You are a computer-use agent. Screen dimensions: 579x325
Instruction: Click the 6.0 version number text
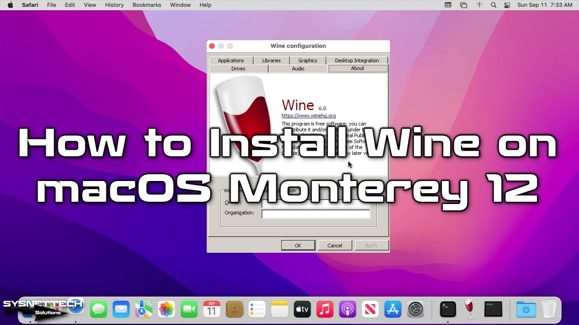tap(322, 108)
